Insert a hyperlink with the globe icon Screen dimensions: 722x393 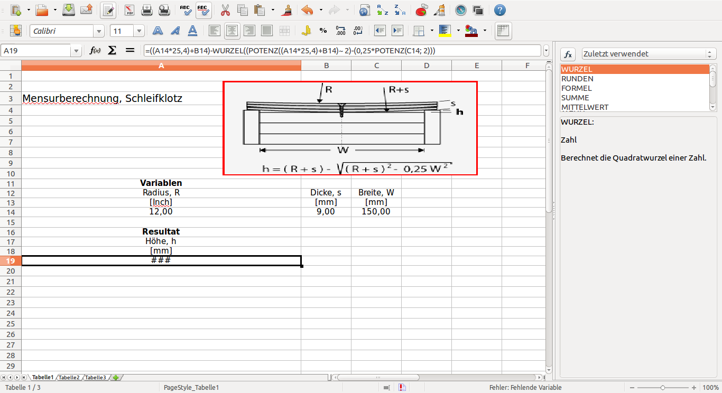pyautogui.click(x=364, y=10)
